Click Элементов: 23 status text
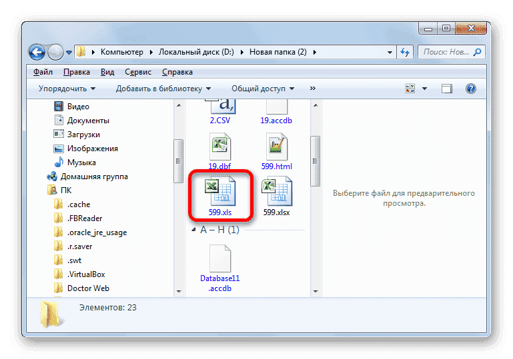513x359 pixels. point(107,308)
